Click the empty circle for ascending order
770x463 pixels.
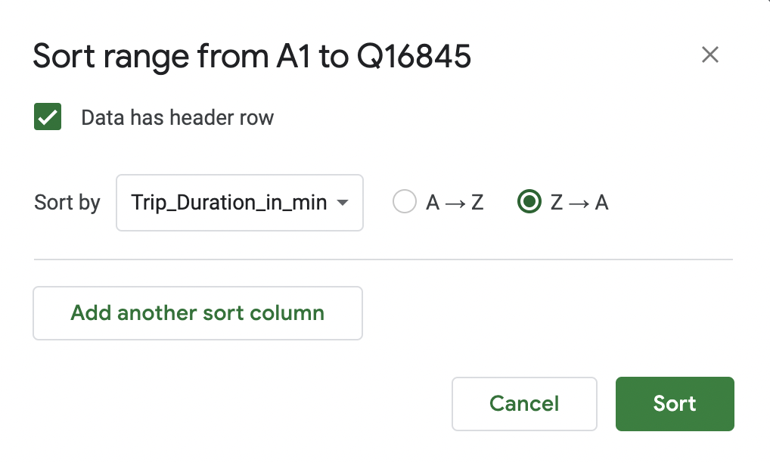[x=405, y=202]
